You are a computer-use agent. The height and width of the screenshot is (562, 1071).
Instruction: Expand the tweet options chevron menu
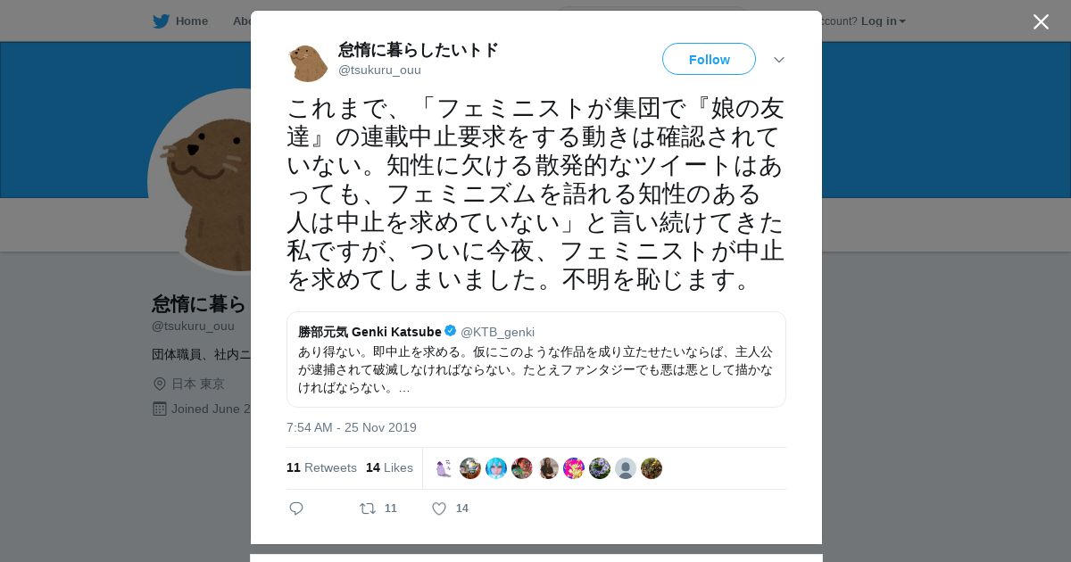[x=779, y=60]
